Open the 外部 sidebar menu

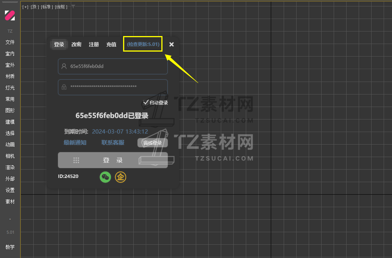10,179
